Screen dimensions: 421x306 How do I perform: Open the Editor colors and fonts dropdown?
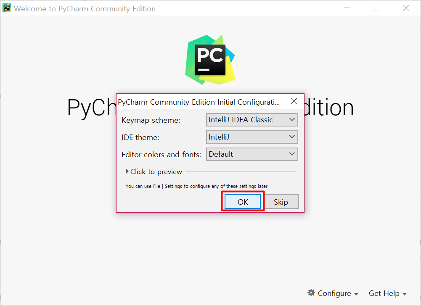click(252, 154)
